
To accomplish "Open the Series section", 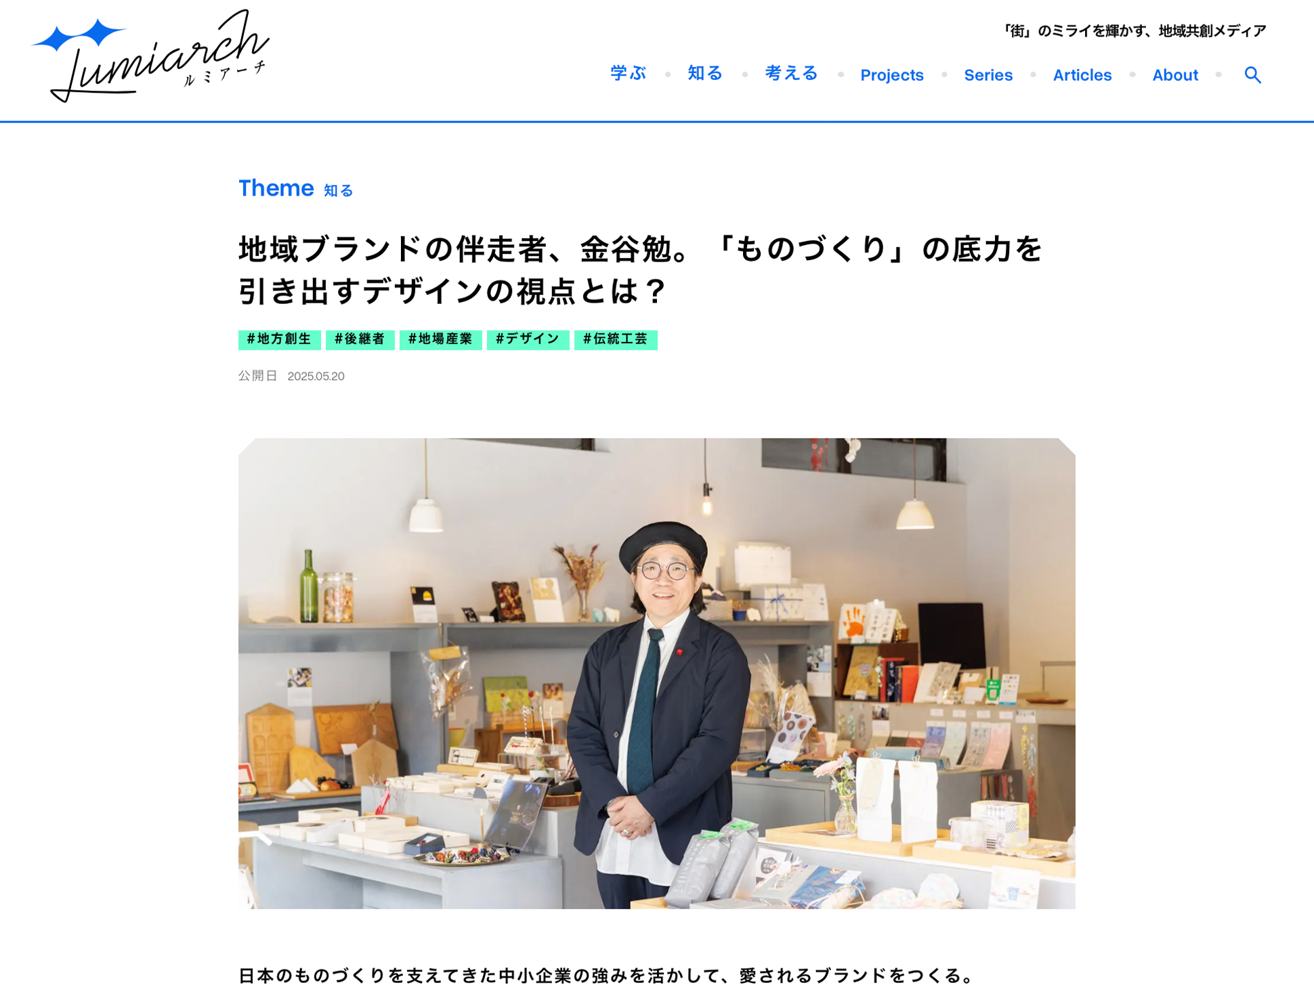I will [x=988, y=75].
